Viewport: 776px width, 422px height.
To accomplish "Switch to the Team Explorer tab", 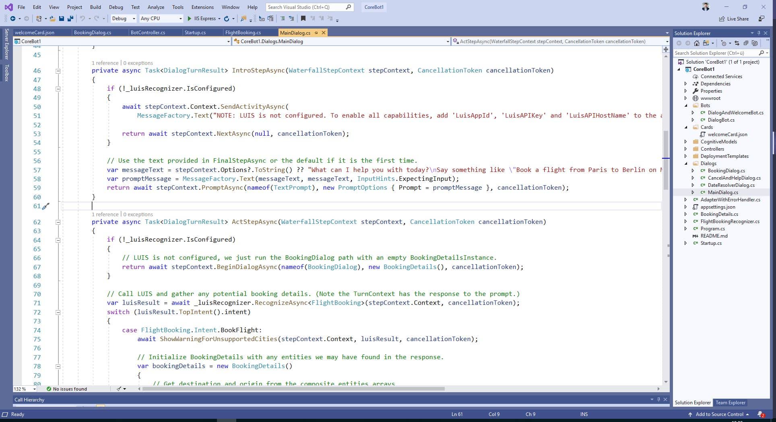I will (x=731, y=403).
